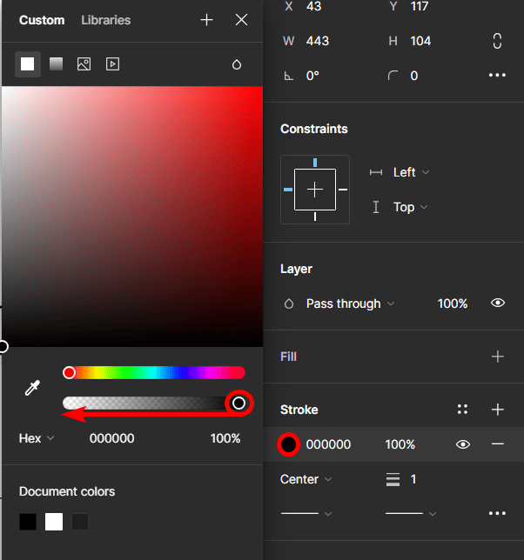Click the right constraint marker in widget
524x560 pixels.
click(x=343, y=190)
